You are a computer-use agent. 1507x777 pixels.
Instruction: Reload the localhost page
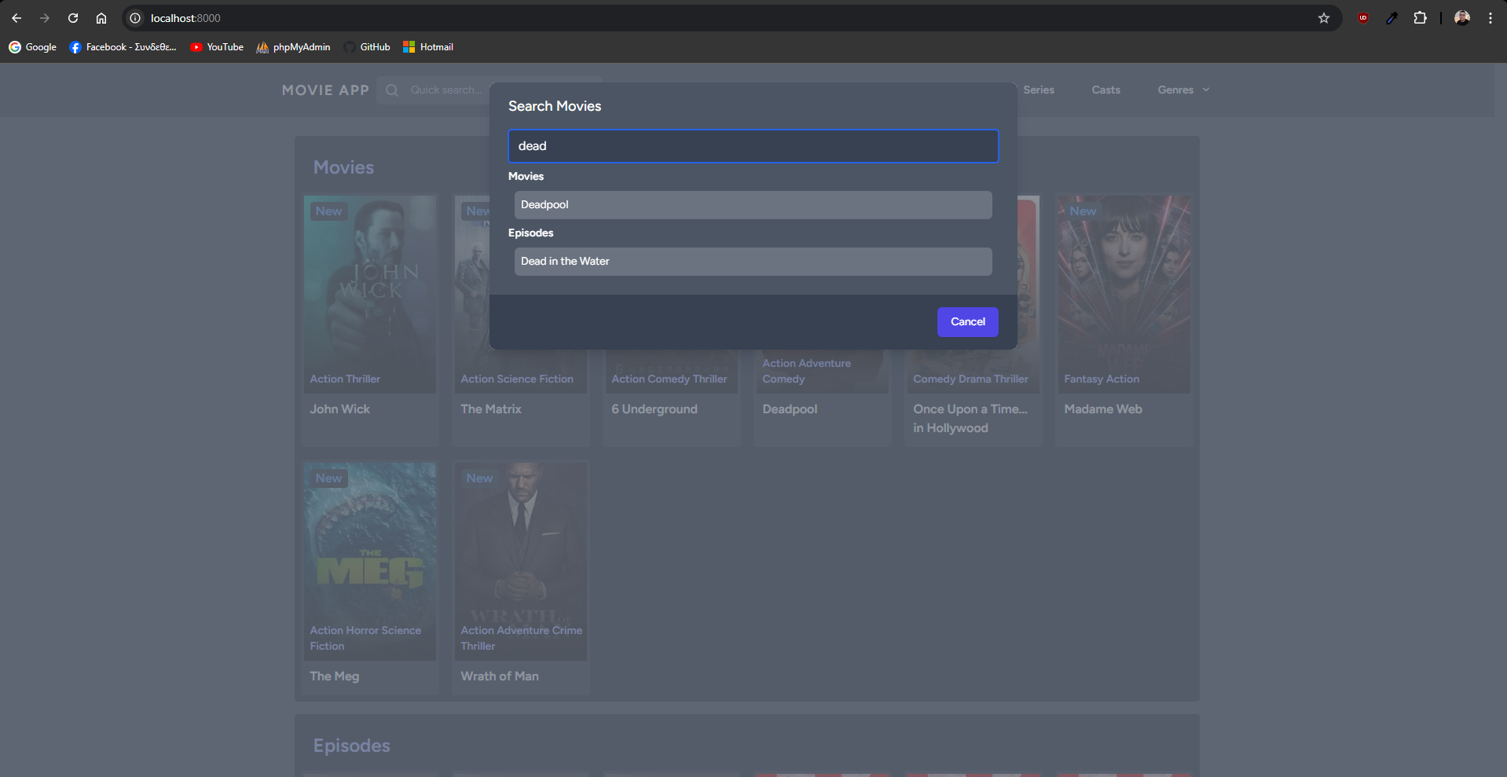click(x=73, y=18)
